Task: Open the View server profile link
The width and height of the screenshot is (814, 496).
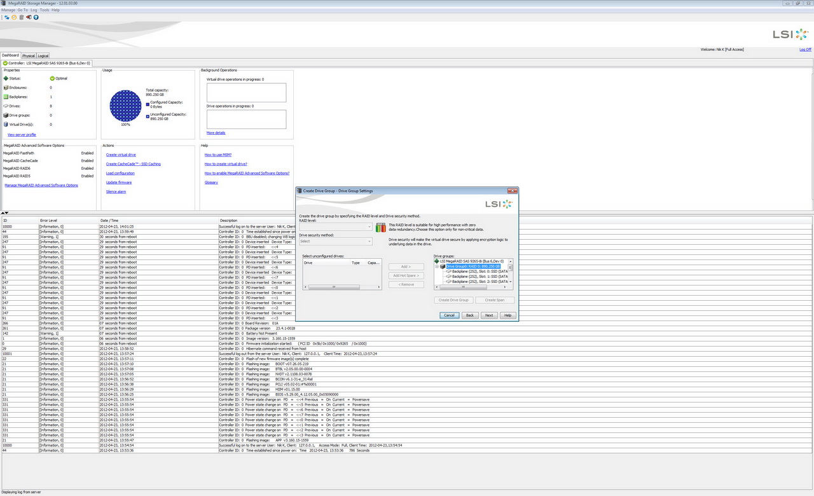Action: point(22,135)
